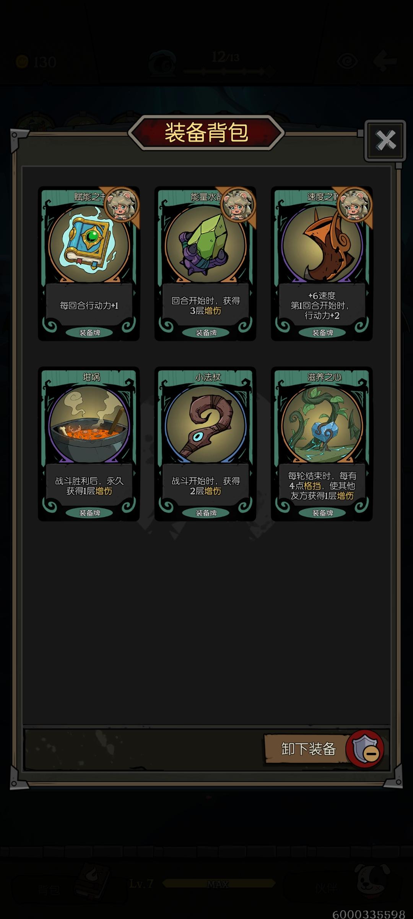Click the 装备牌 tag on staff card
This screenshot has height=919, width=413.
[206, 513]
